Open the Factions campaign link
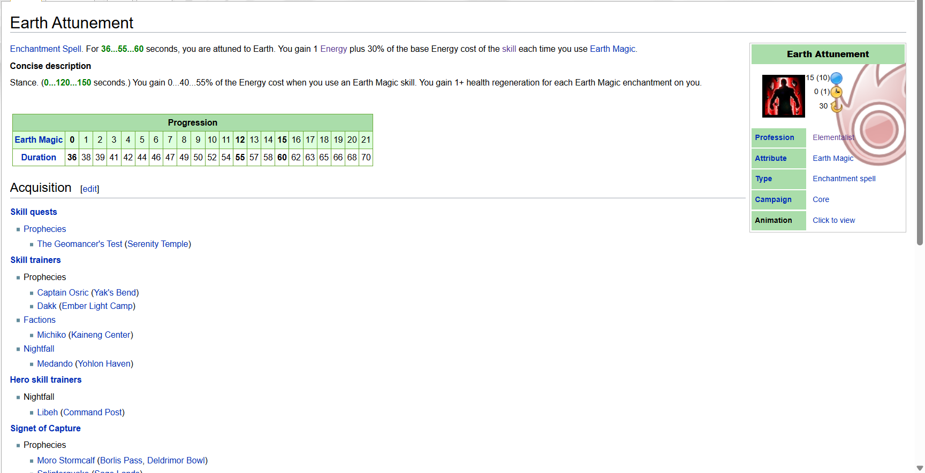Screen dimensions: 925x473 [40, 320]
